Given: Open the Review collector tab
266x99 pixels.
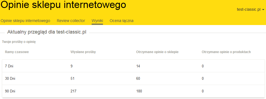Looking at the screenshot, I should pyautogui.click(x=71, y=21).
